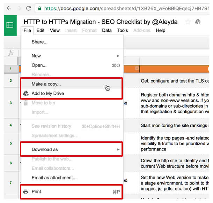213x203 pixels.
Task: Select row header 6
Action: pyautogui.click(x=11, y=163)
